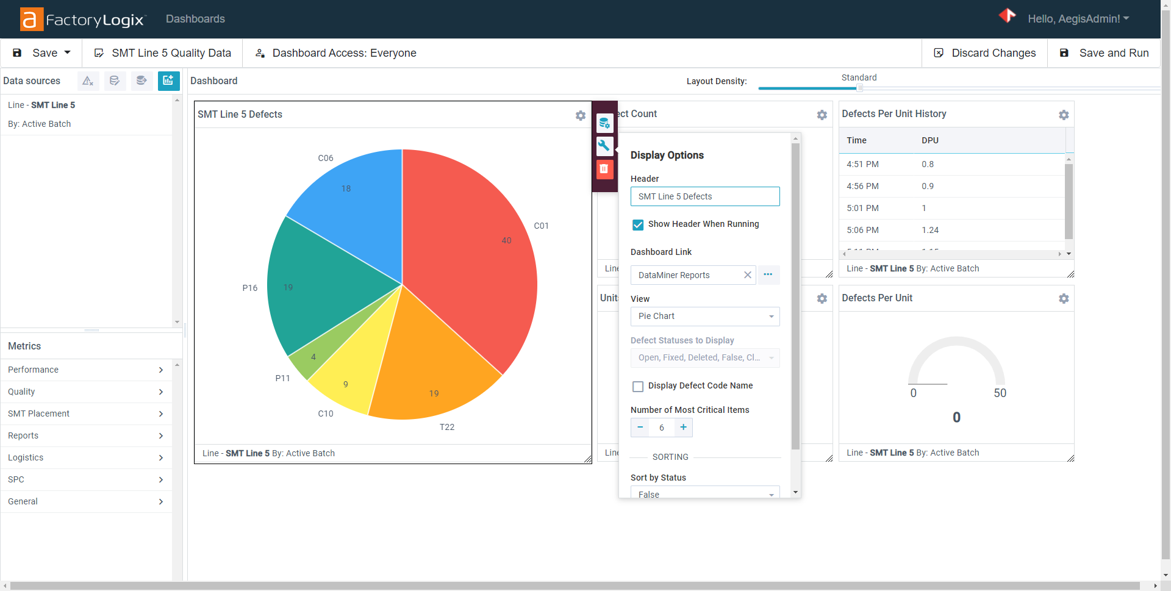The height and width of the screenshot is (591, 1171).
Task: Click the Save and Run button
Action: coord(1105,53)
